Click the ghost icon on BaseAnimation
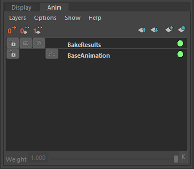 (52, 54)
